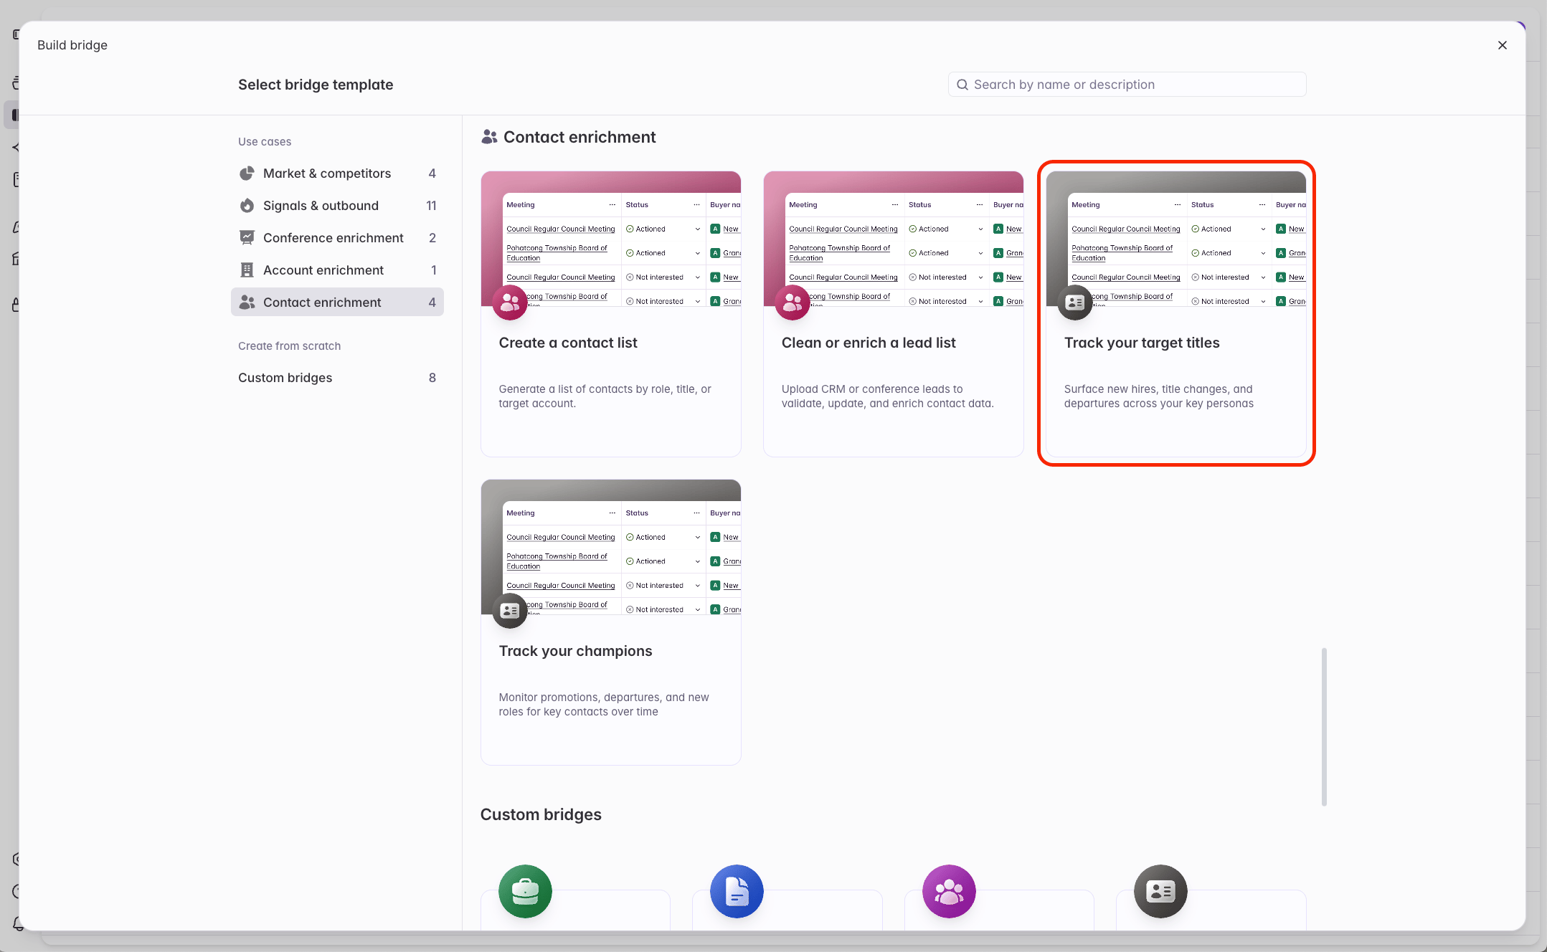1547x952 pixels.
Task: Click the pie chart icon beside Market & competitors
Action: 247,173
